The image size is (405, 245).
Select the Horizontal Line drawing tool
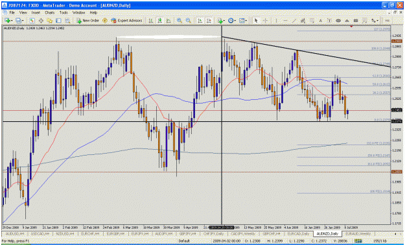(285, 21)
